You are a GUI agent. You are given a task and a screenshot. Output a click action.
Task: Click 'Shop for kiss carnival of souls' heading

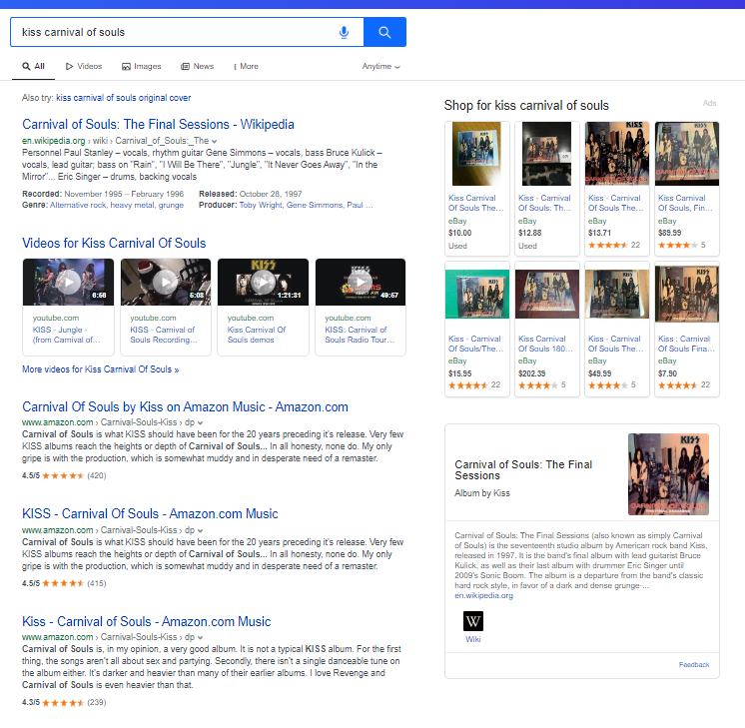tap(526, 106)
